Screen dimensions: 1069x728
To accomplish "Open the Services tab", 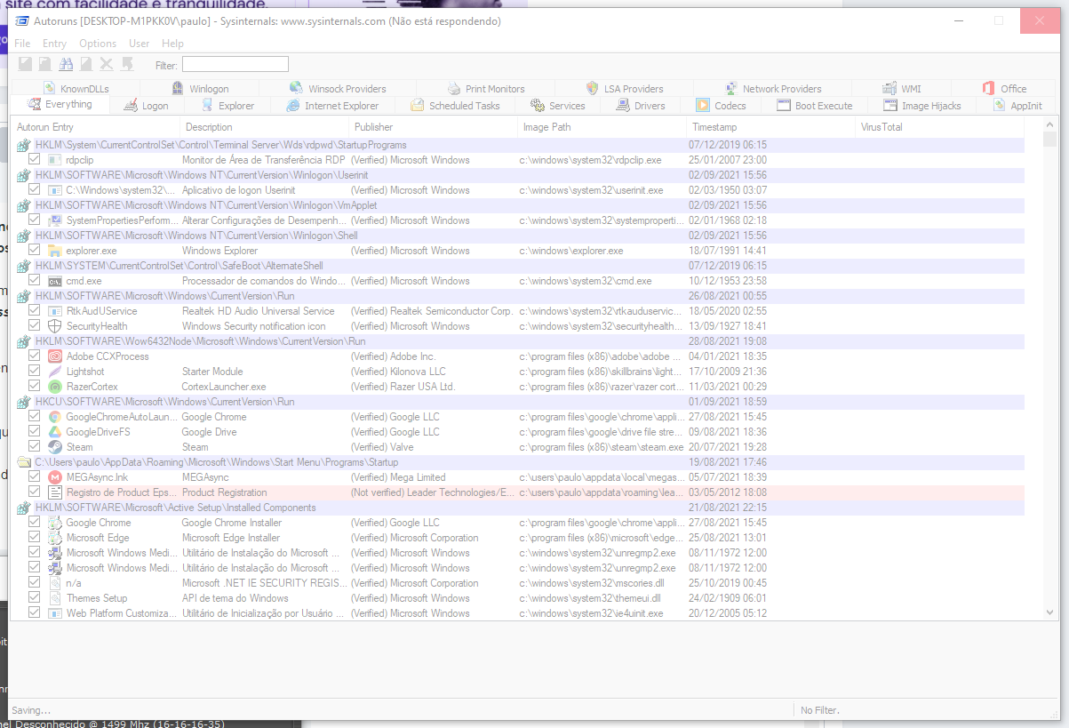I will click(557, 106).
